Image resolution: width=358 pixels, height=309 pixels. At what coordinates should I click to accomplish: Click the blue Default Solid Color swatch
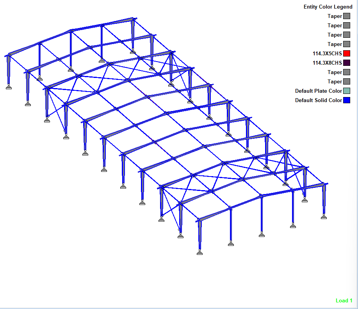coord(347,100)
